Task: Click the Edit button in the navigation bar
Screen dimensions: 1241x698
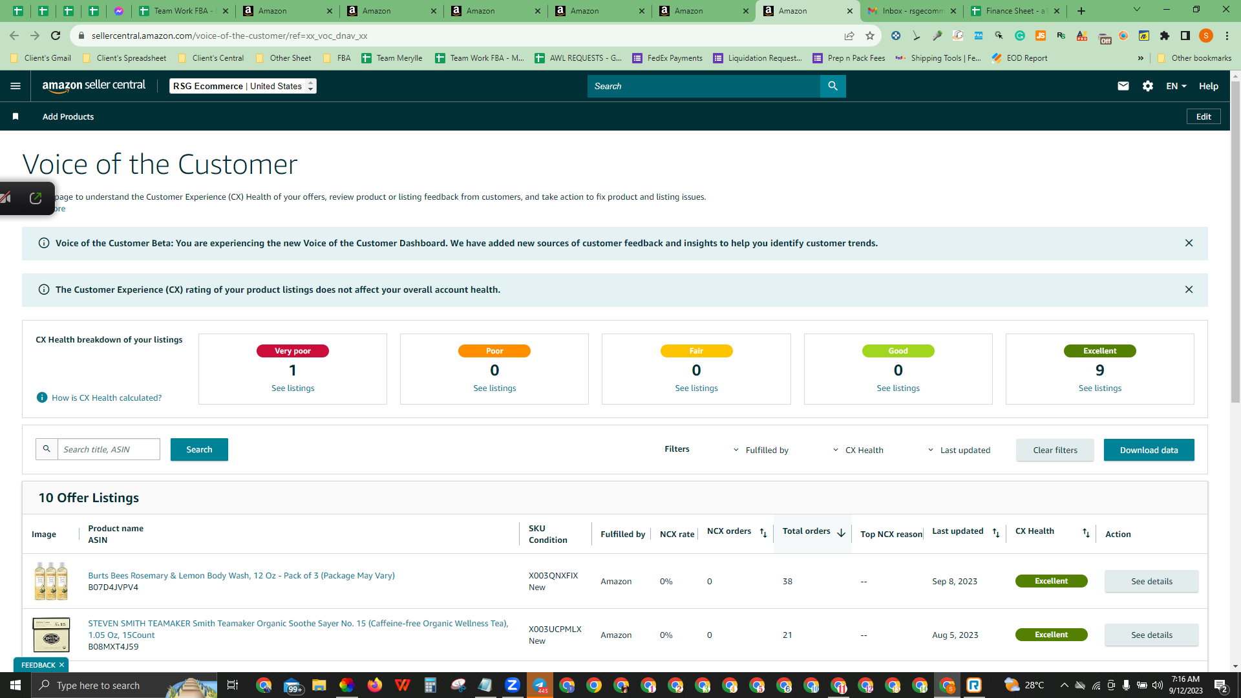Action: pyautogui.click(x=1204, y=116)
